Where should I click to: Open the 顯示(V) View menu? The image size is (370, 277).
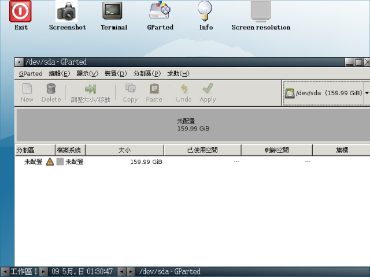pyautogui.click(x=87, y=74)
